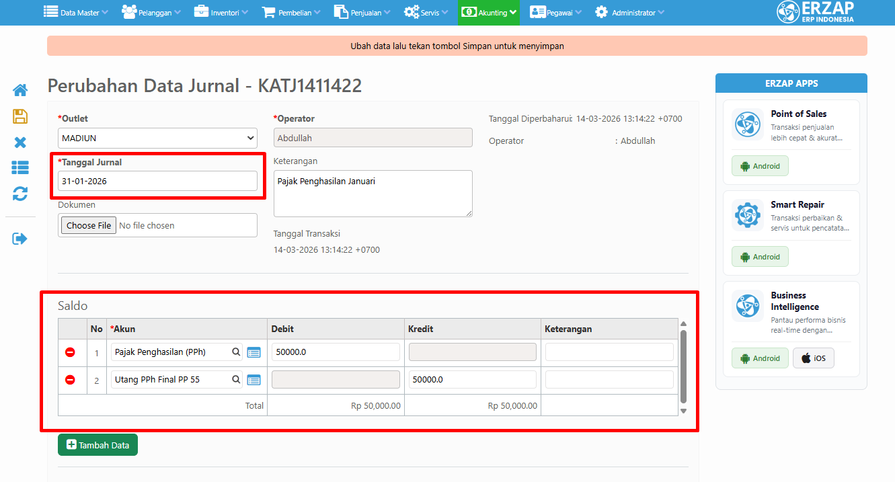Click search icon in Utang PPh Final field
This screenshot has width=895, height=482.
pos(236,380)
